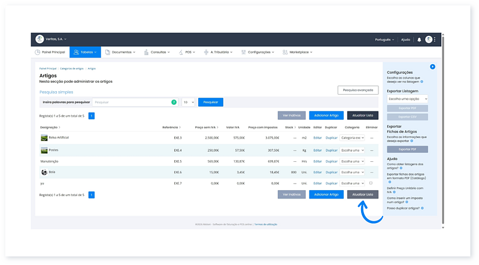Click info icon next to Configurações description
Image resolution: width=479 pixels, height=265 pixels.
pyautogui.click(x=420, y=81)
